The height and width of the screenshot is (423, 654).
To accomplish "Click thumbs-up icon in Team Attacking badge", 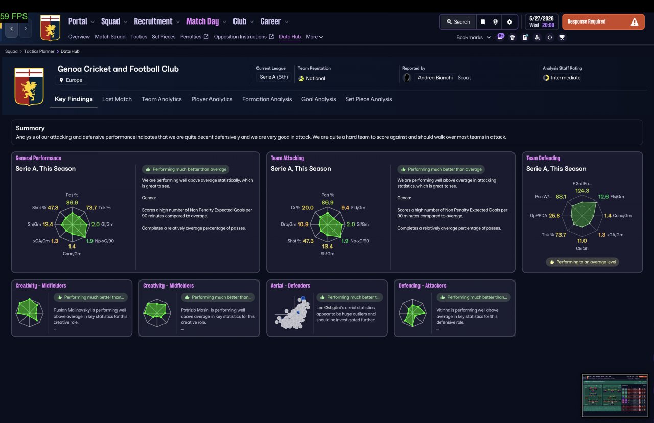I will point(403,169).
